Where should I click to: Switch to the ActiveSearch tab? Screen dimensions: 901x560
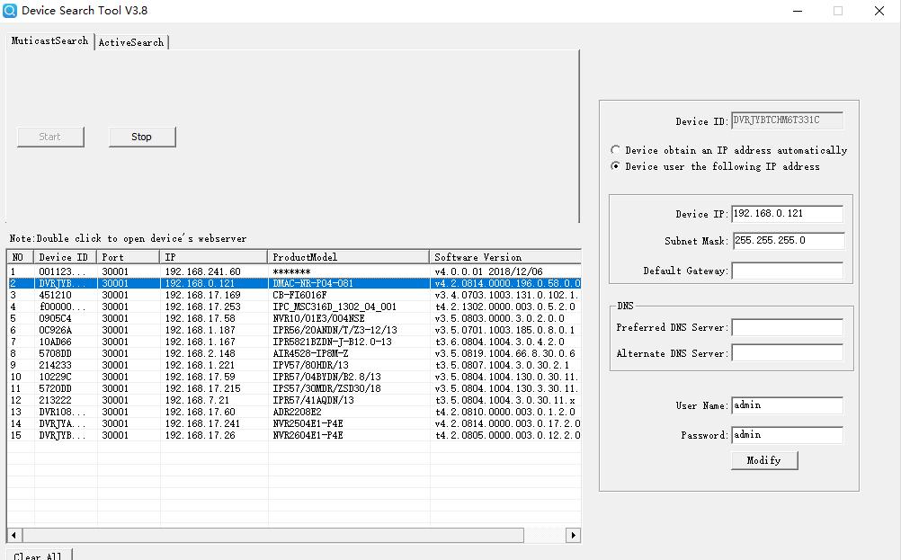coord(131,42)
